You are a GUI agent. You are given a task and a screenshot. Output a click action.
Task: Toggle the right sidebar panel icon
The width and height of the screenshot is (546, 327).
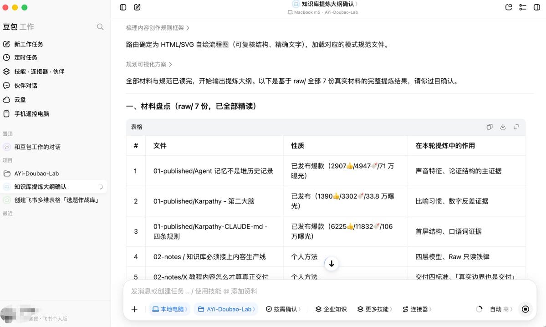(537, 7)
